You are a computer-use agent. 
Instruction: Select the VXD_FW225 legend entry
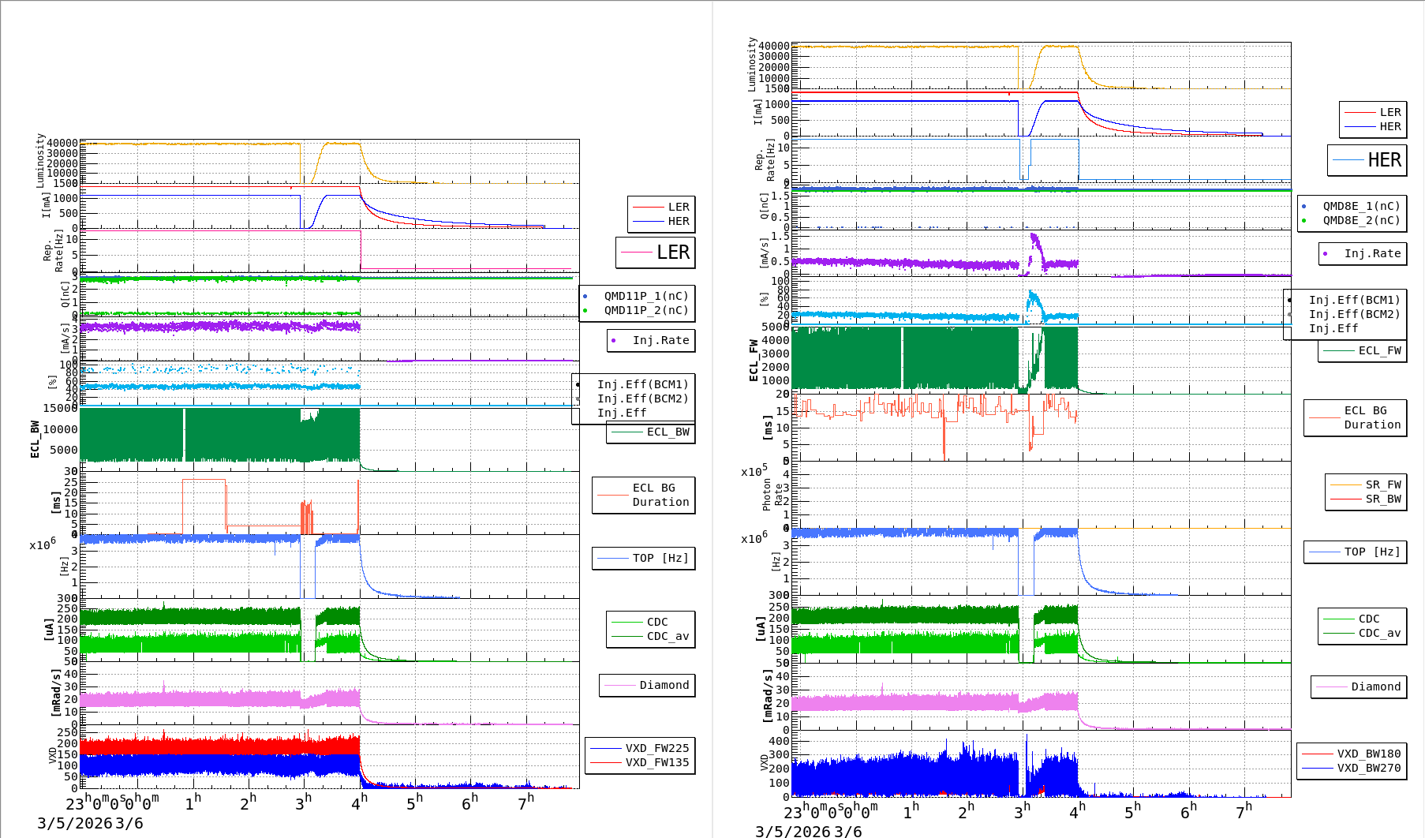(656, 748)
